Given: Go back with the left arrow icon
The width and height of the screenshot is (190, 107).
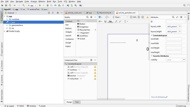Looking at the screenshot, I should (x=15, y=5).
